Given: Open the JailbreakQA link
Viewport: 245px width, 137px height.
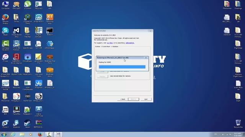Looking at the screenshot, I should [x=130, y=43].
